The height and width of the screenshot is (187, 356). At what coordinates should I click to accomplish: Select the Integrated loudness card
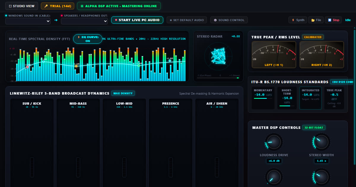[310, 98]
